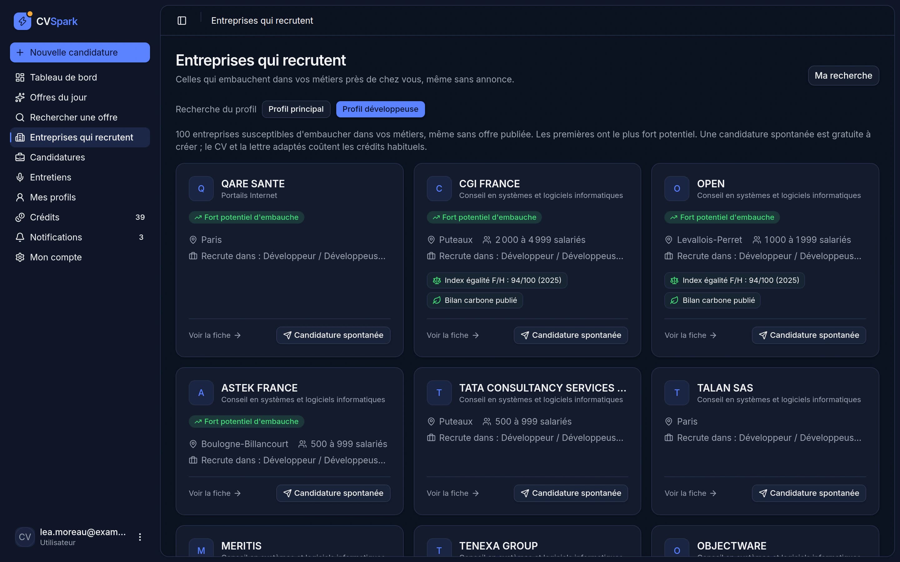
Task: Send Candidature spontanée to TALAN SAS
Action: click(x=809, y=493)
